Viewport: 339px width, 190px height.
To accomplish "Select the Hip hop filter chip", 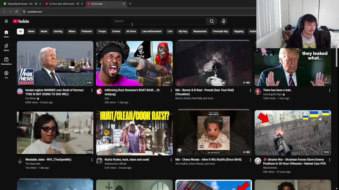I will pos(183,31).
